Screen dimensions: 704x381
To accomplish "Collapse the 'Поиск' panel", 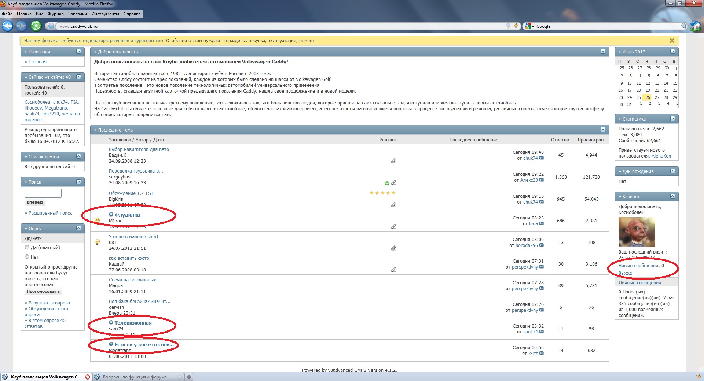I will [78, 182].
